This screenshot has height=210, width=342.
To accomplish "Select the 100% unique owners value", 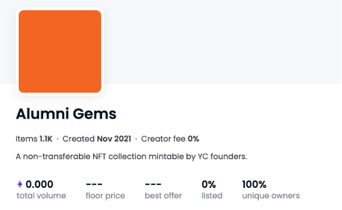I will (x=254, y=184).
